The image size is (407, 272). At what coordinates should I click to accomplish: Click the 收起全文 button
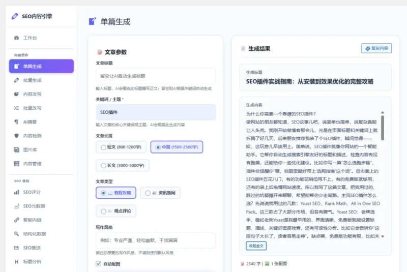coord(256,246)
